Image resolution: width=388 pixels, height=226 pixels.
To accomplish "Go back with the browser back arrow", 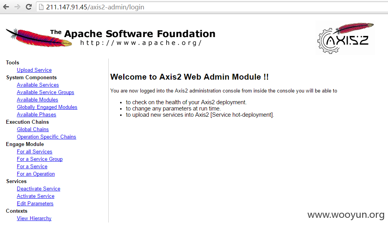I will click(6, 7).
